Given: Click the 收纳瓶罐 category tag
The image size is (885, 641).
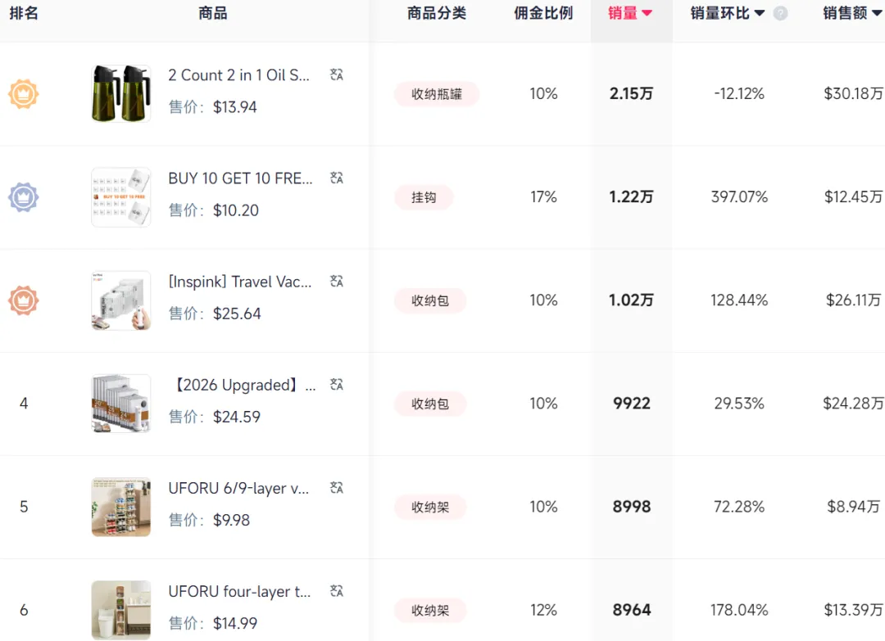Looking at the screenshot, I should 437,94.
